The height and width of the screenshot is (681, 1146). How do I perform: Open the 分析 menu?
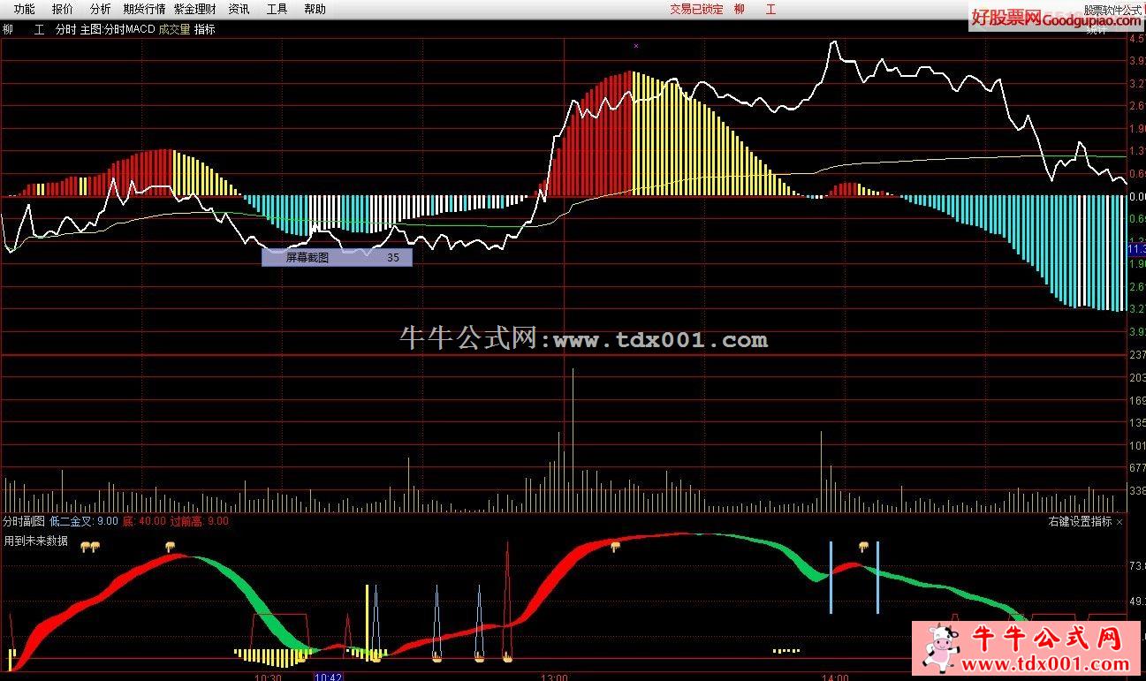[x=100, y=9]
